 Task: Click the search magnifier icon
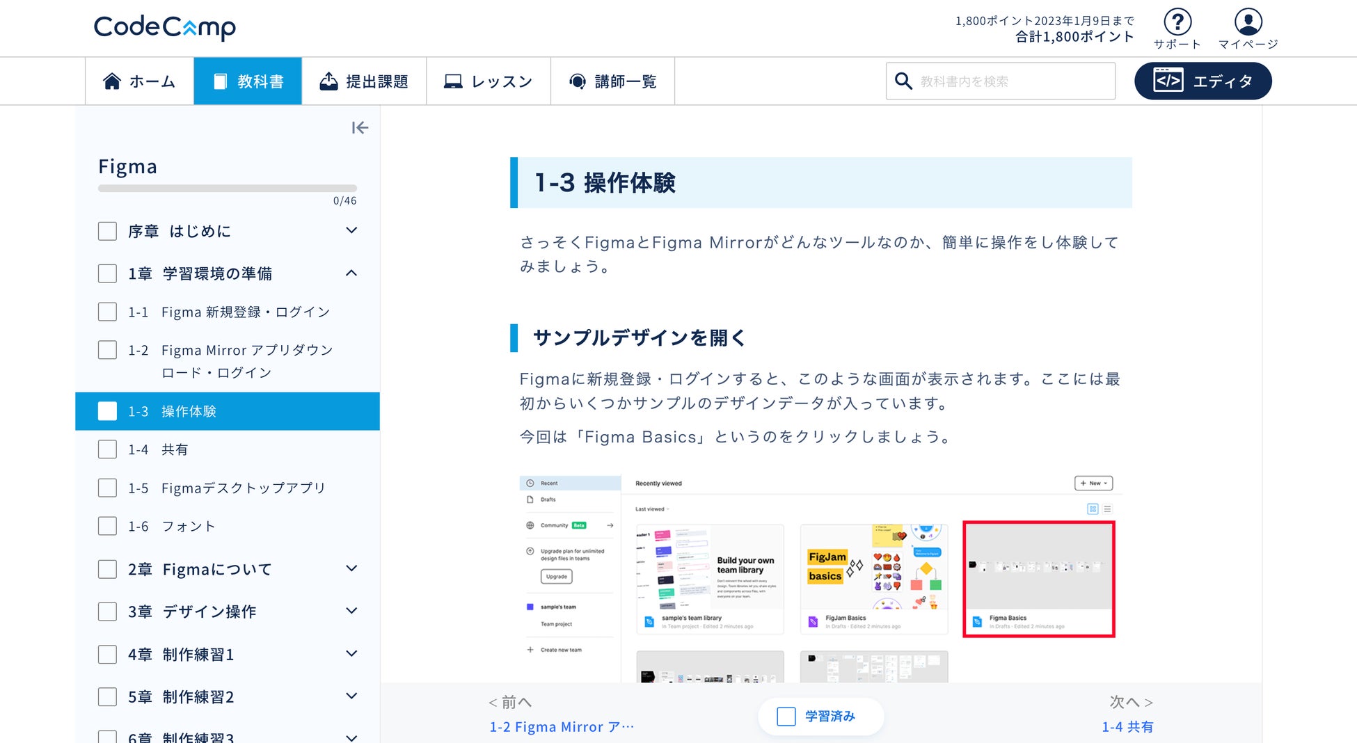click(x=903, y=81)
